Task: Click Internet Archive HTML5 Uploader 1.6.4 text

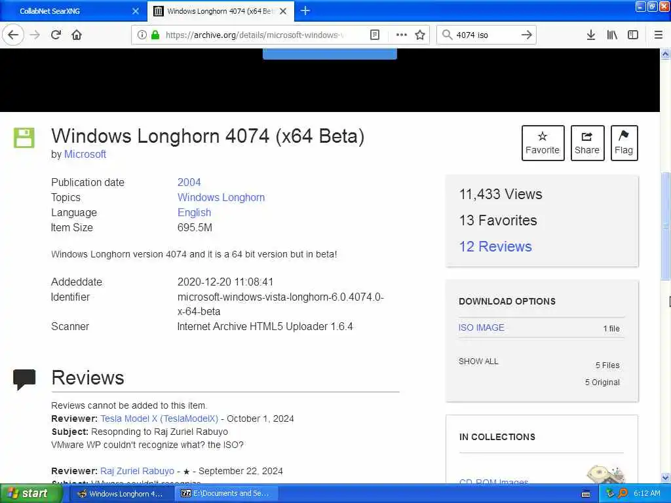Action: 265,326
